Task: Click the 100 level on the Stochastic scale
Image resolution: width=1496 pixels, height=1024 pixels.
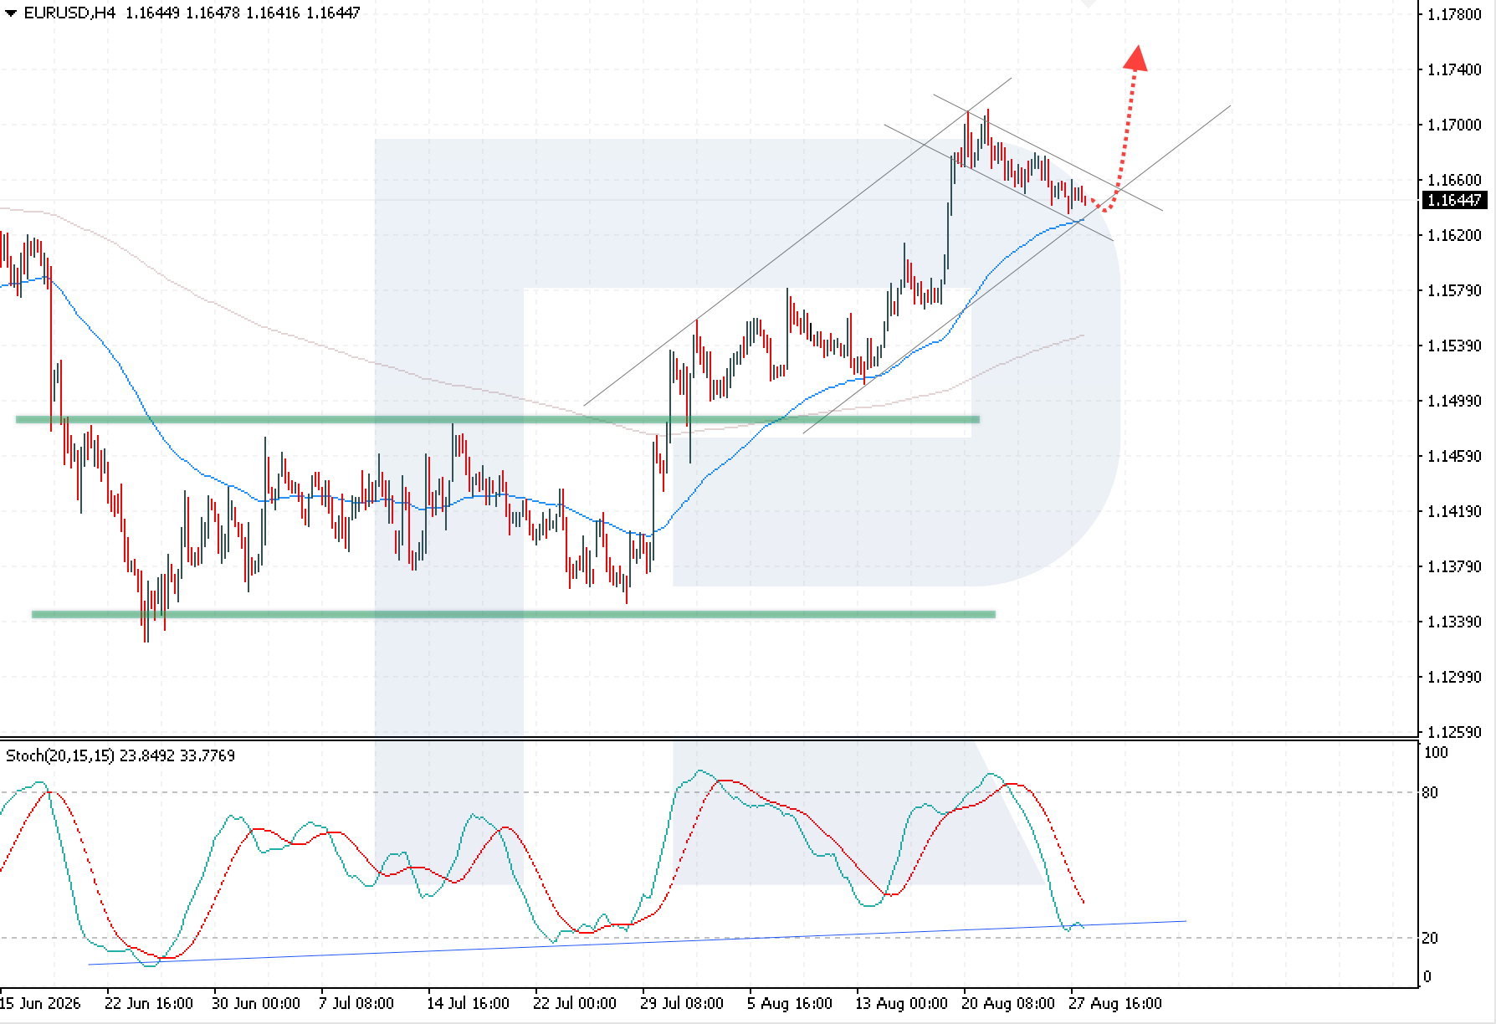Action: [x=1436, y=752]
